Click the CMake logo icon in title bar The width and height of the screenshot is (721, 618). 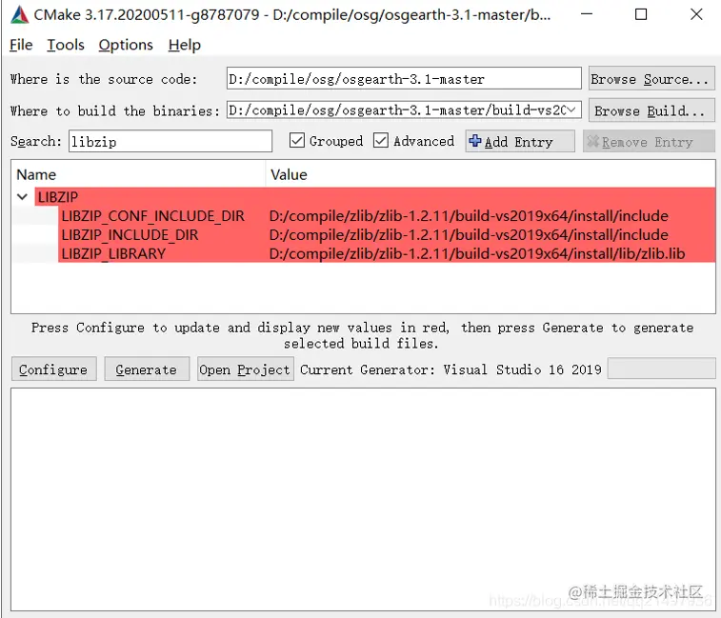(19, 14)
